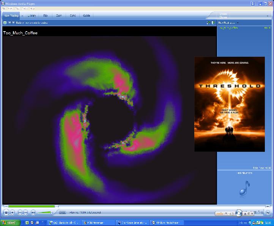
Task: Pause the currently playing track
Action: (6, 213)
